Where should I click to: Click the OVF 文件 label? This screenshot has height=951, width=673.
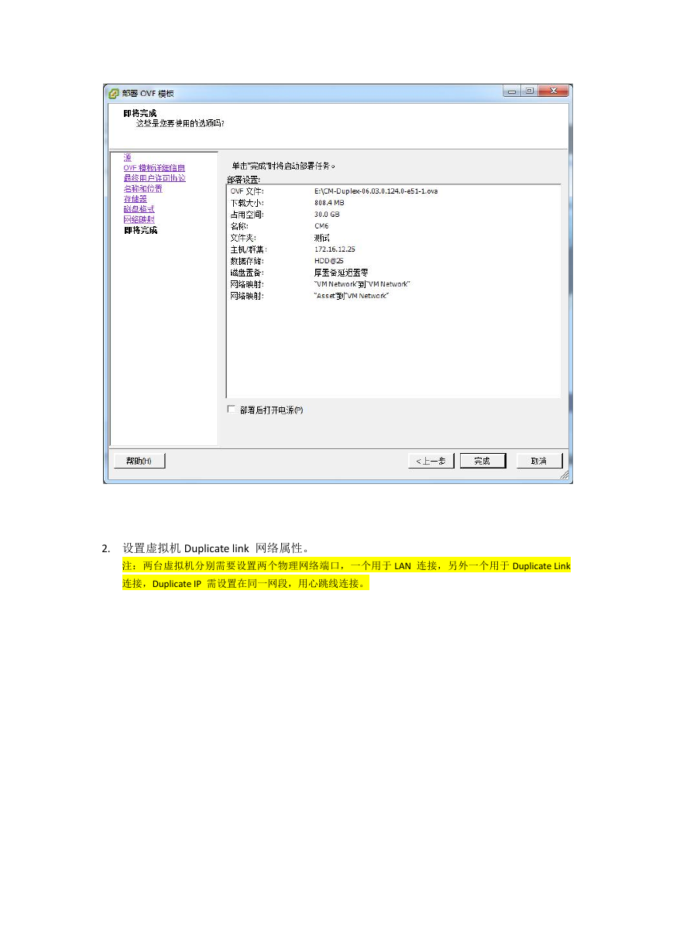pos(247,191)
